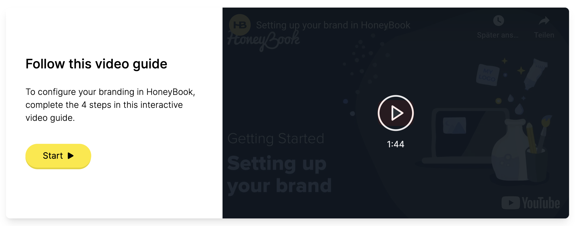Click the yellow Start button
Screen dimensions: 575x226
(58, 156)
